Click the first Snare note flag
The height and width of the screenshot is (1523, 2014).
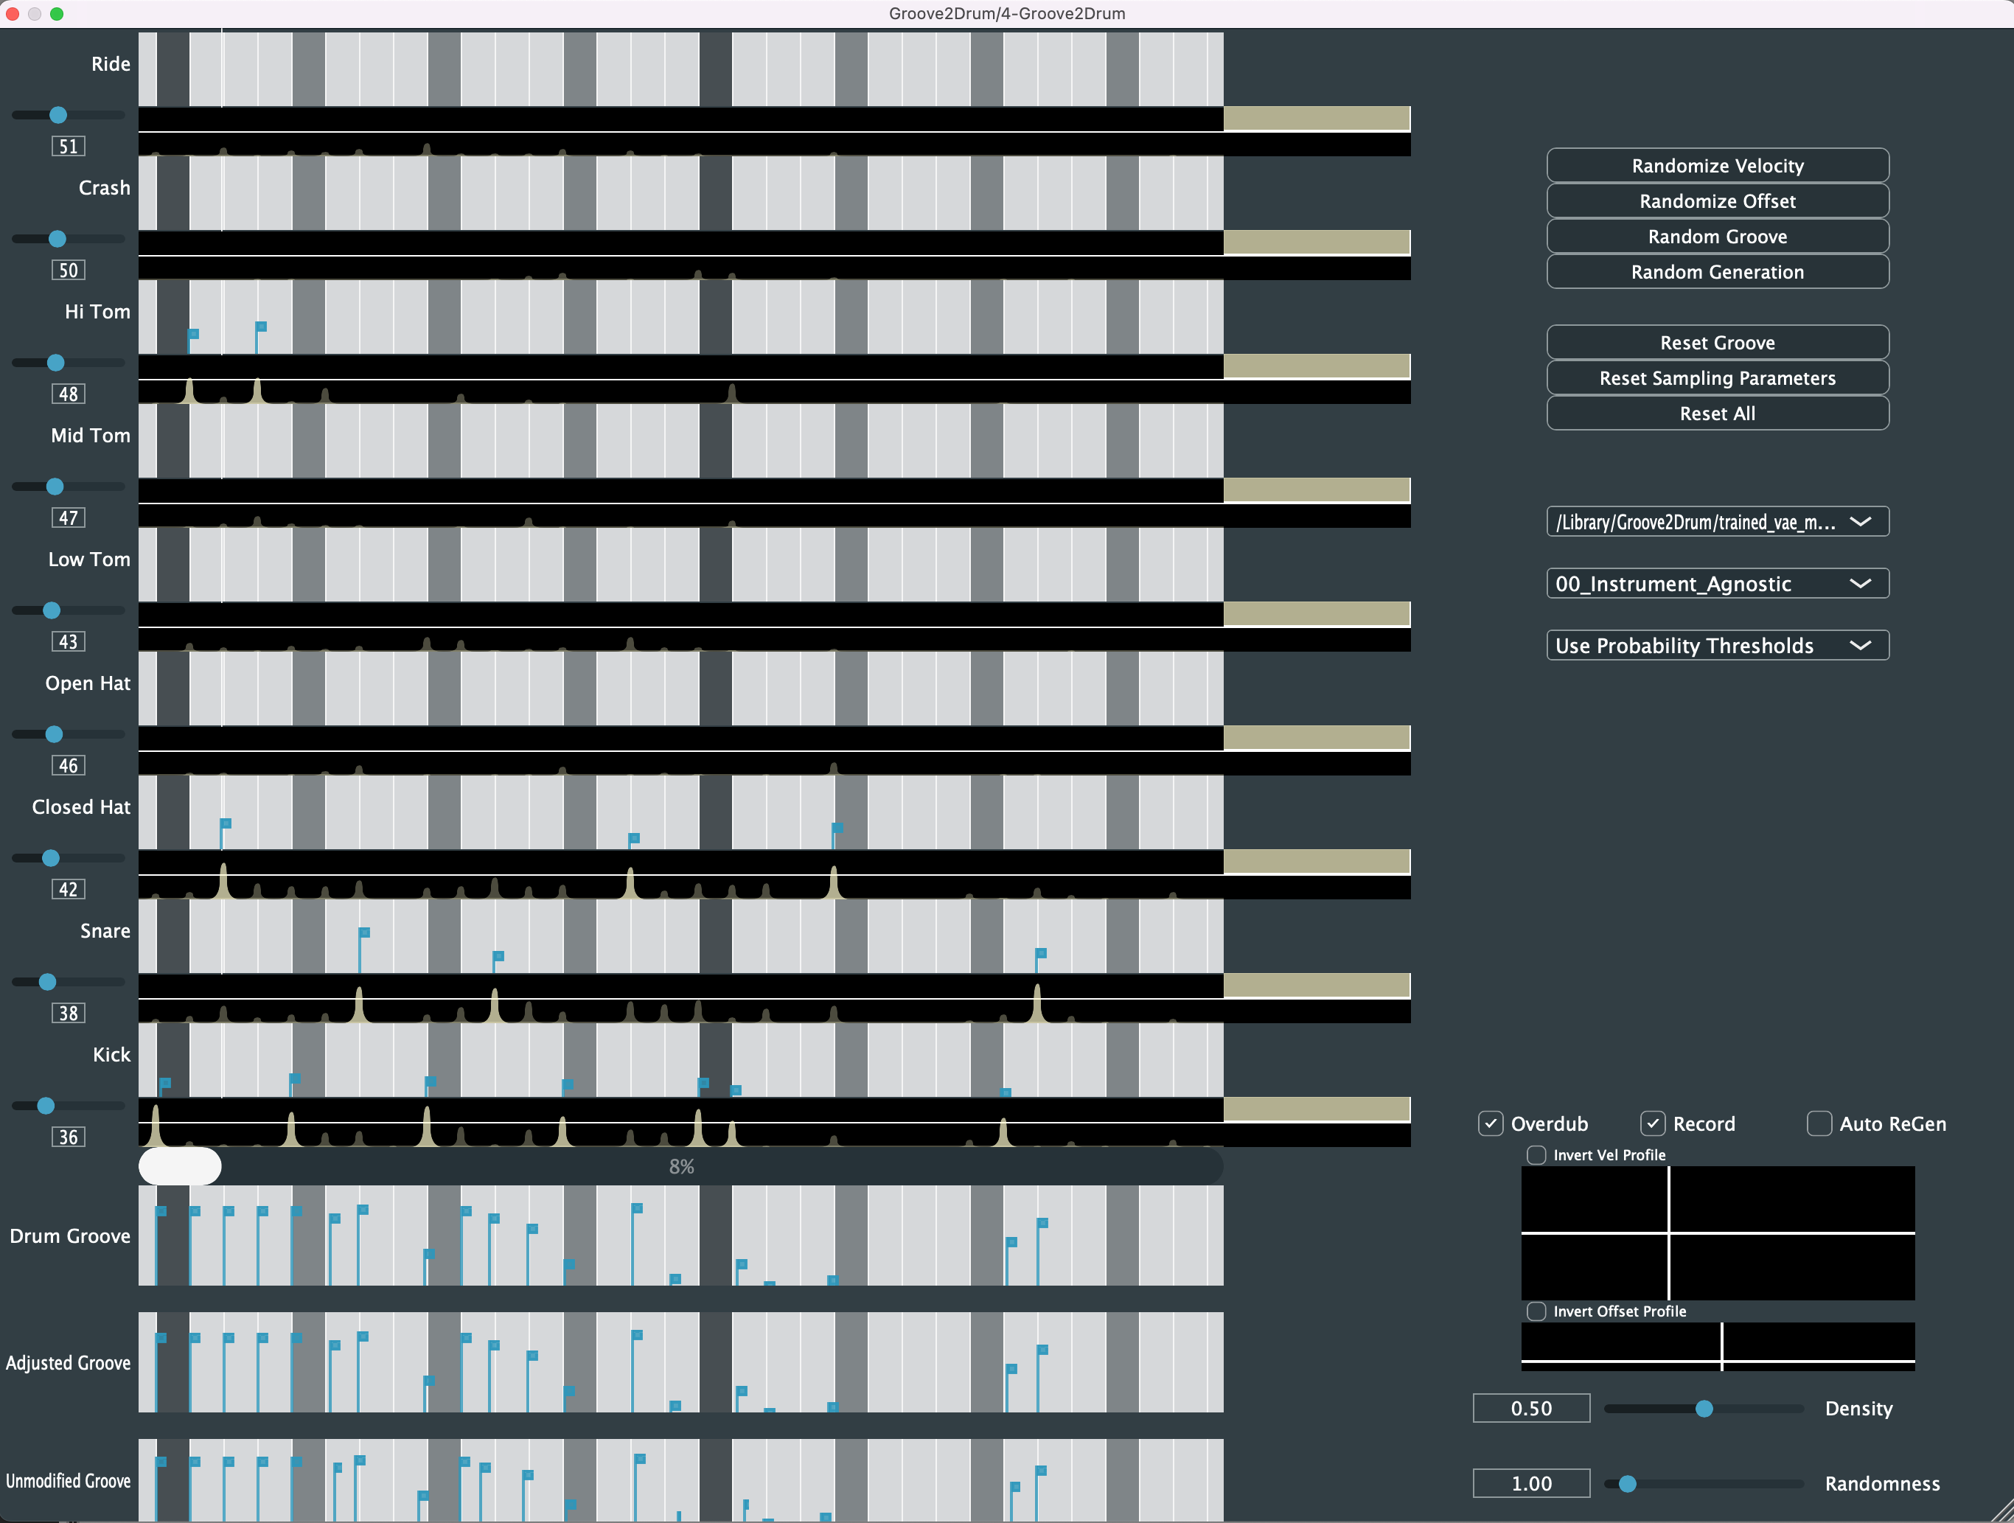tap(364, 933)
